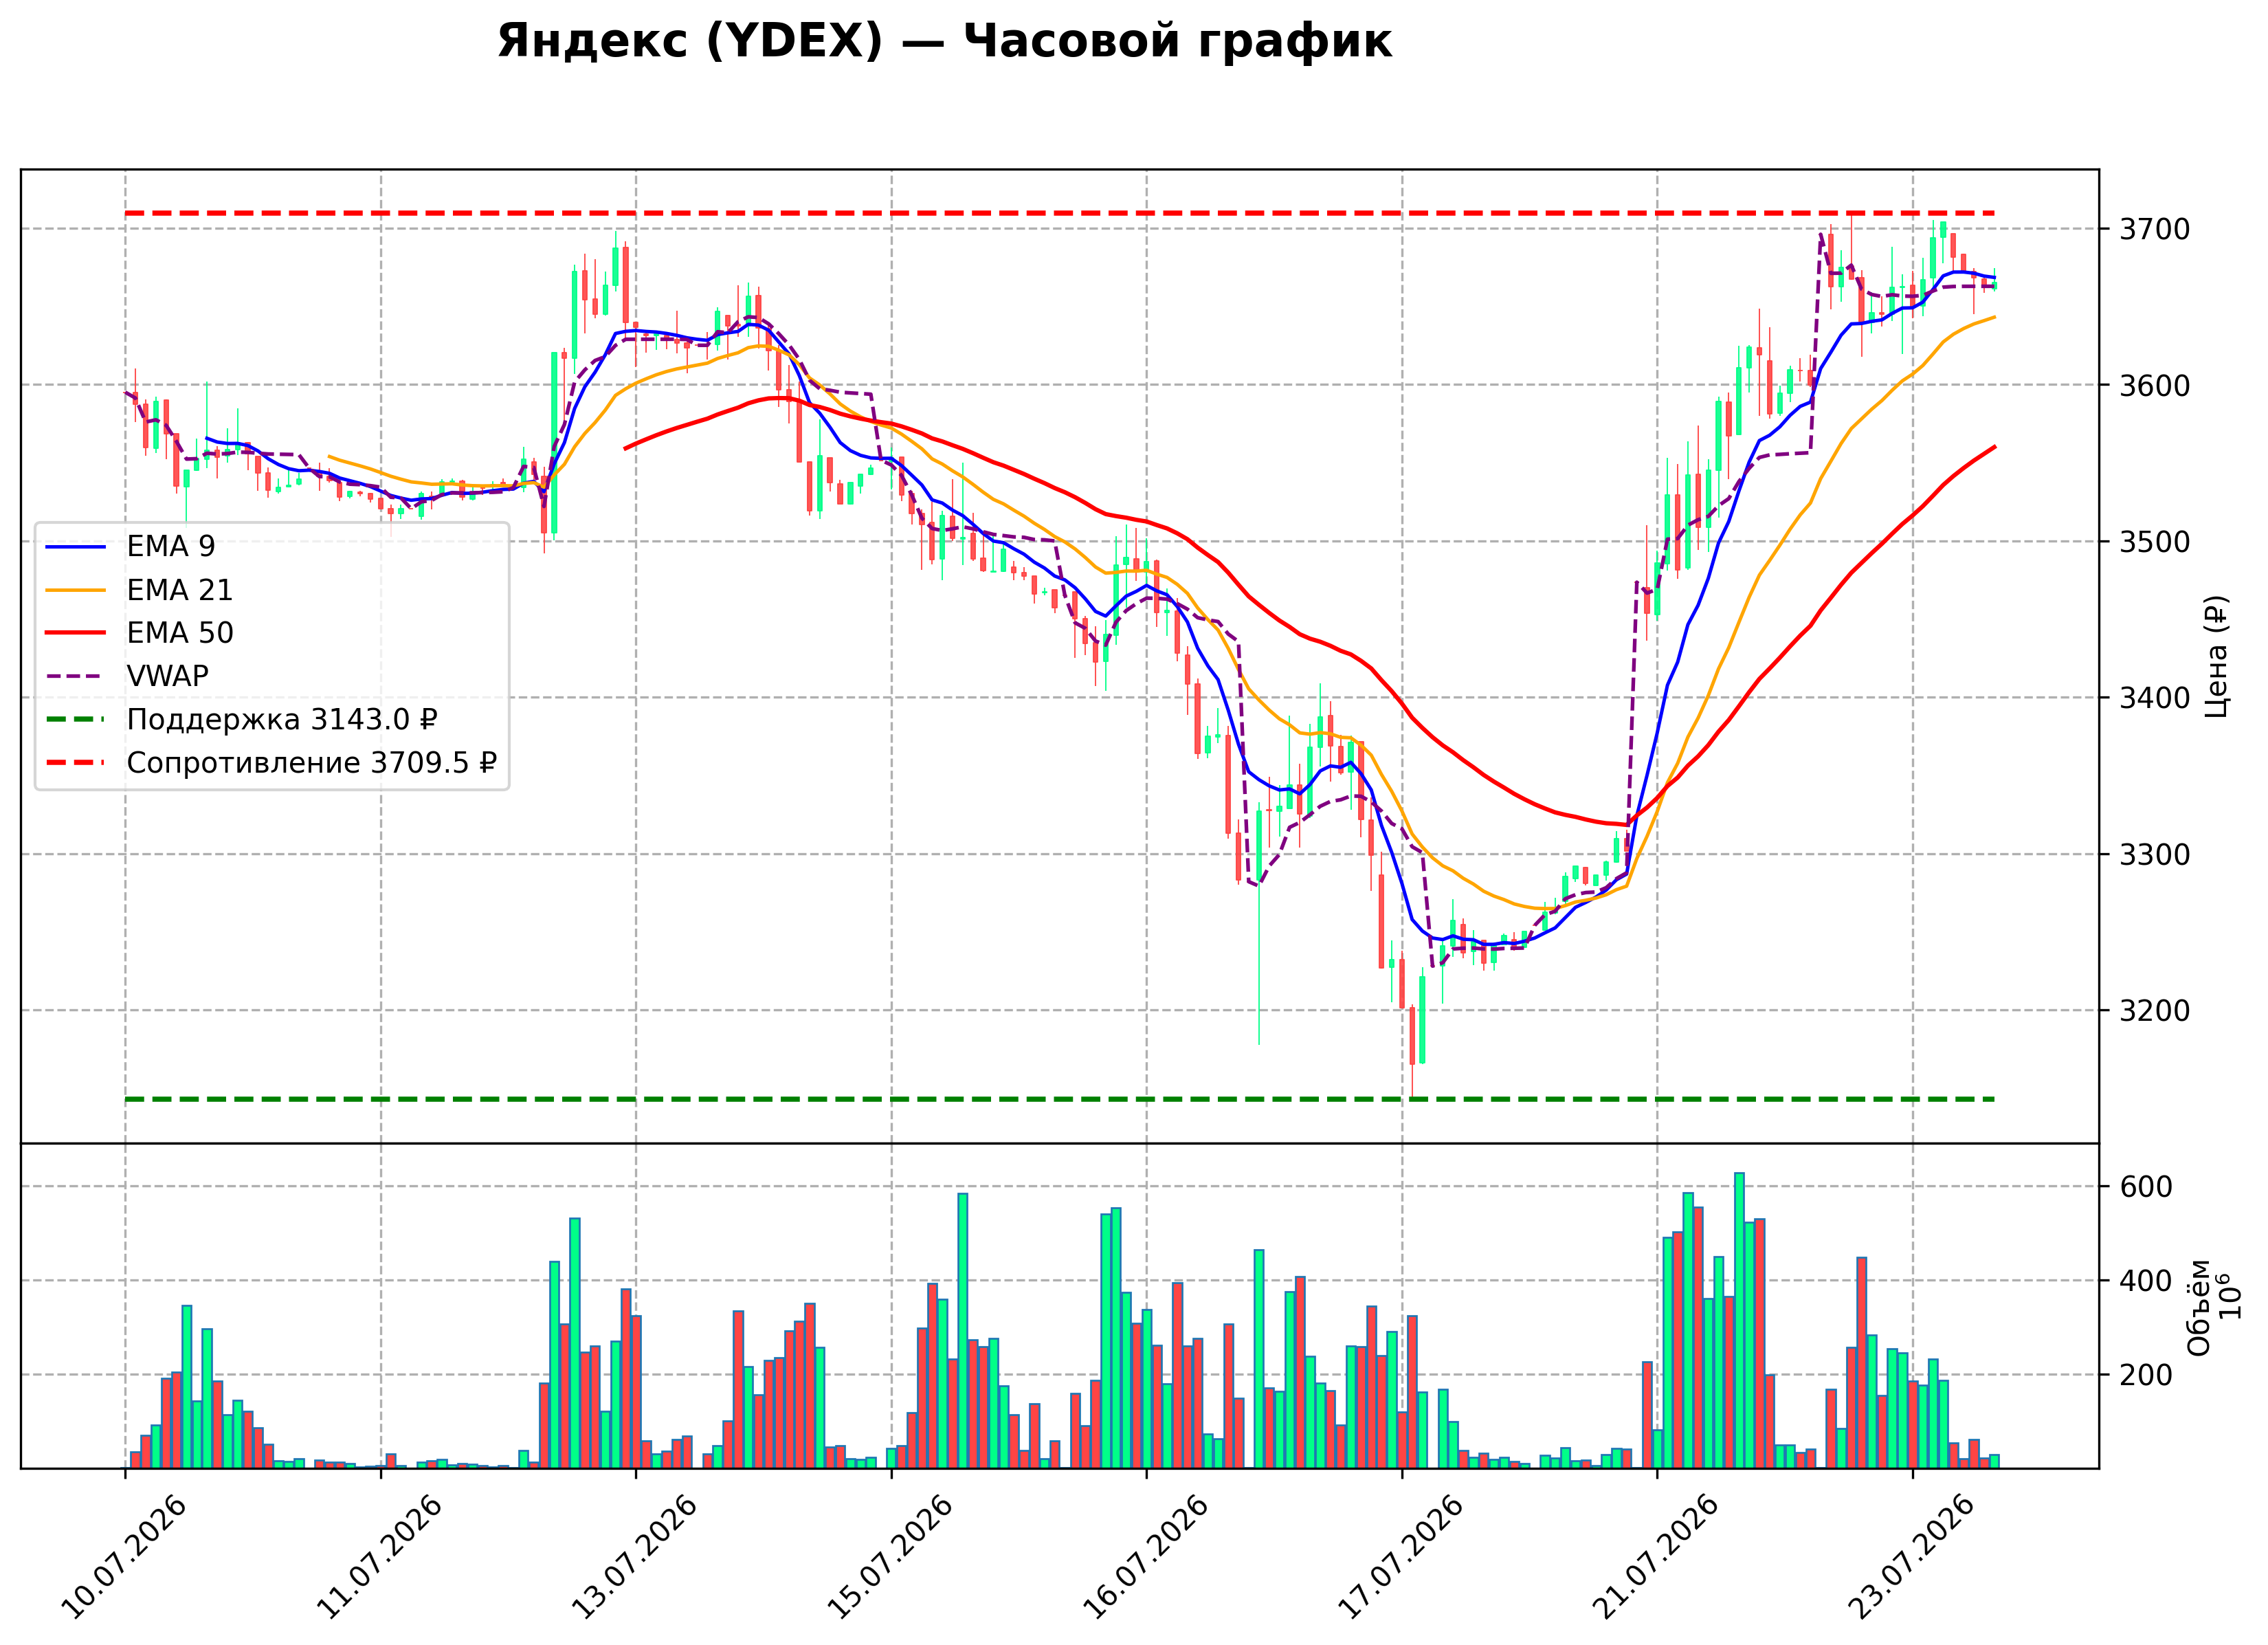
Task: Click the 400 volume axis label
Action: 2146,1281
